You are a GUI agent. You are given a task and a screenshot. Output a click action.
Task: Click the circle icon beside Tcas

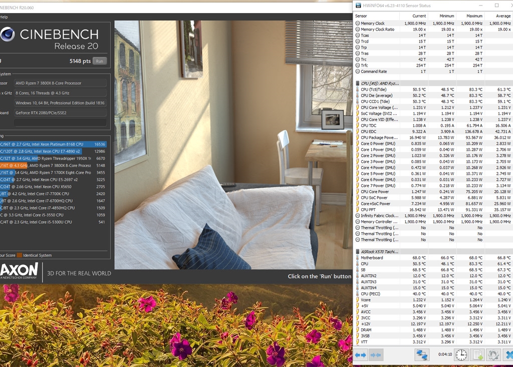click(358, 36)
